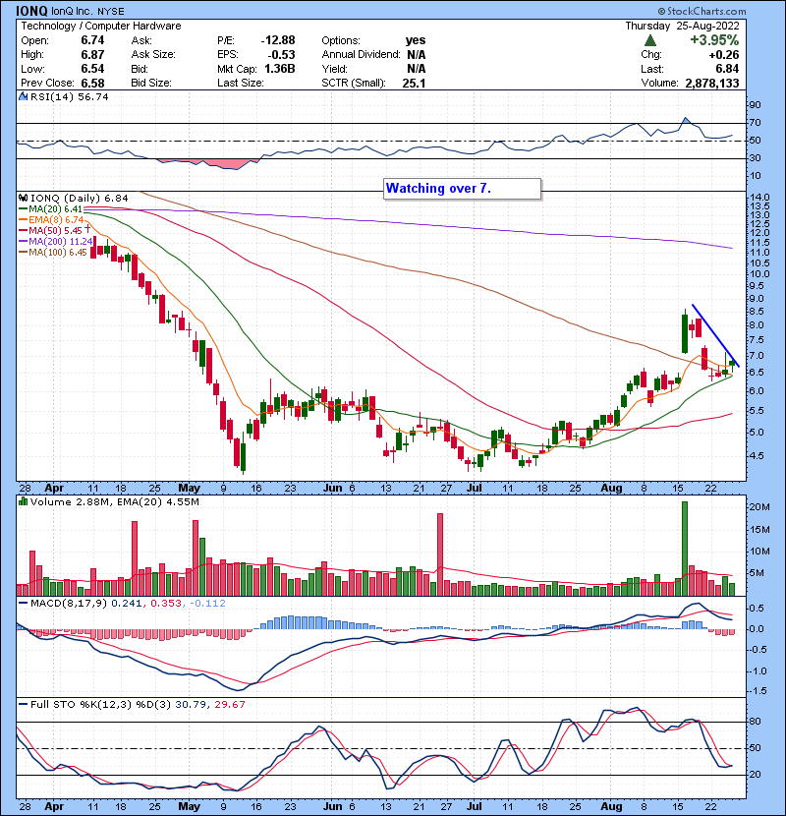Click the Annual Dividend label
The height and width of the screenshot is (816, 786).
361,55
